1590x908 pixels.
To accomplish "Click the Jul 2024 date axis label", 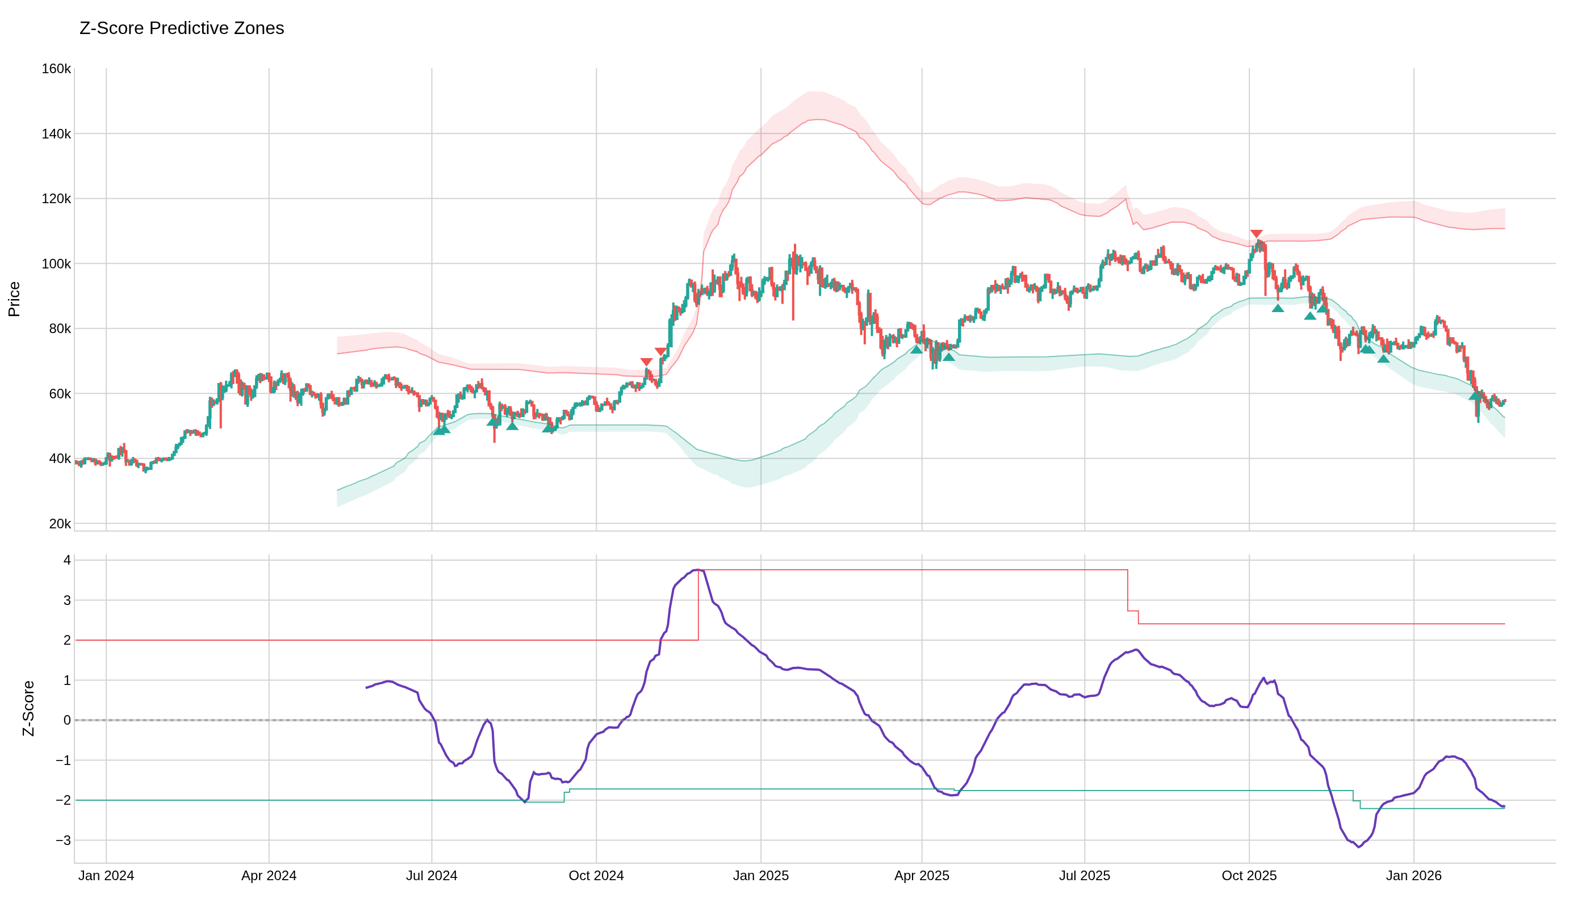I will 432,876.
